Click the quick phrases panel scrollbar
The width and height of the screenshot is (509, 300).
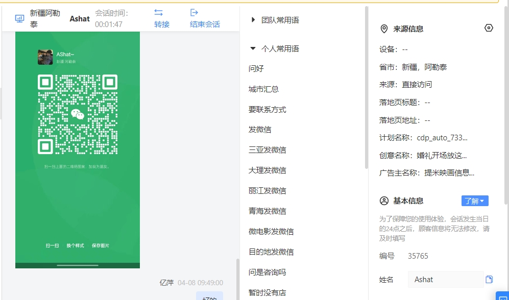coord(367,88)
